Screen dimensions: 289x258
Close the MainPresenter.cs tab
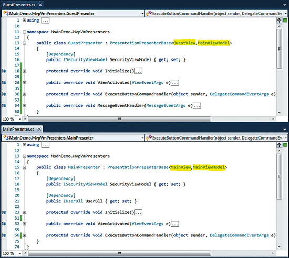point(39,130)
